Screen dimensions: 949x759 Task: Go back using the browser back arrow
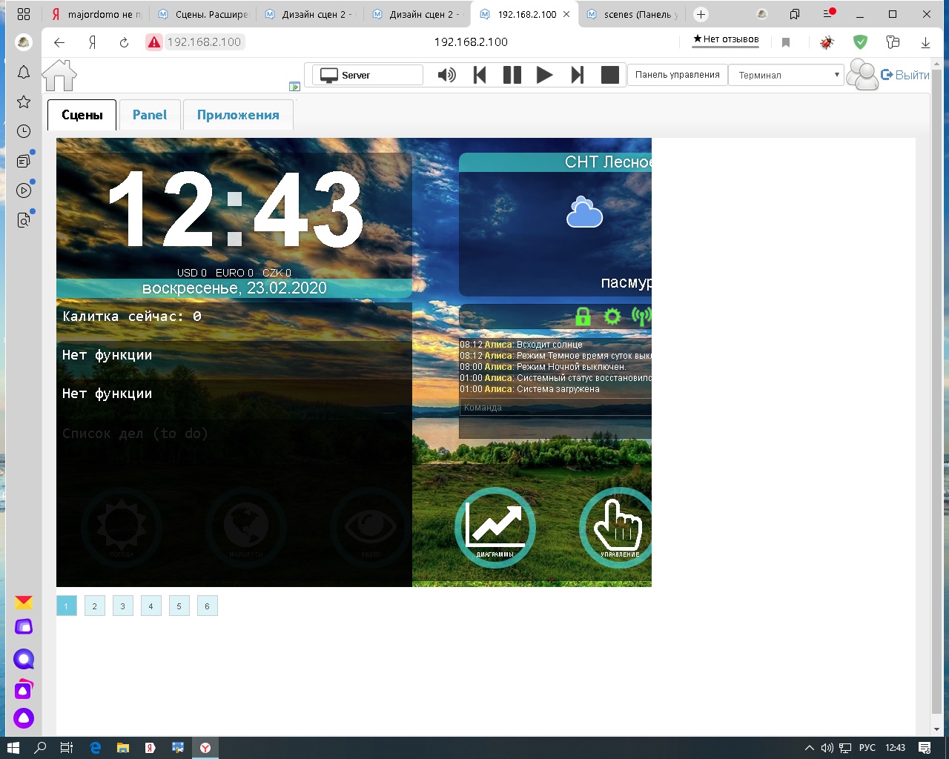tap(60, 42)
